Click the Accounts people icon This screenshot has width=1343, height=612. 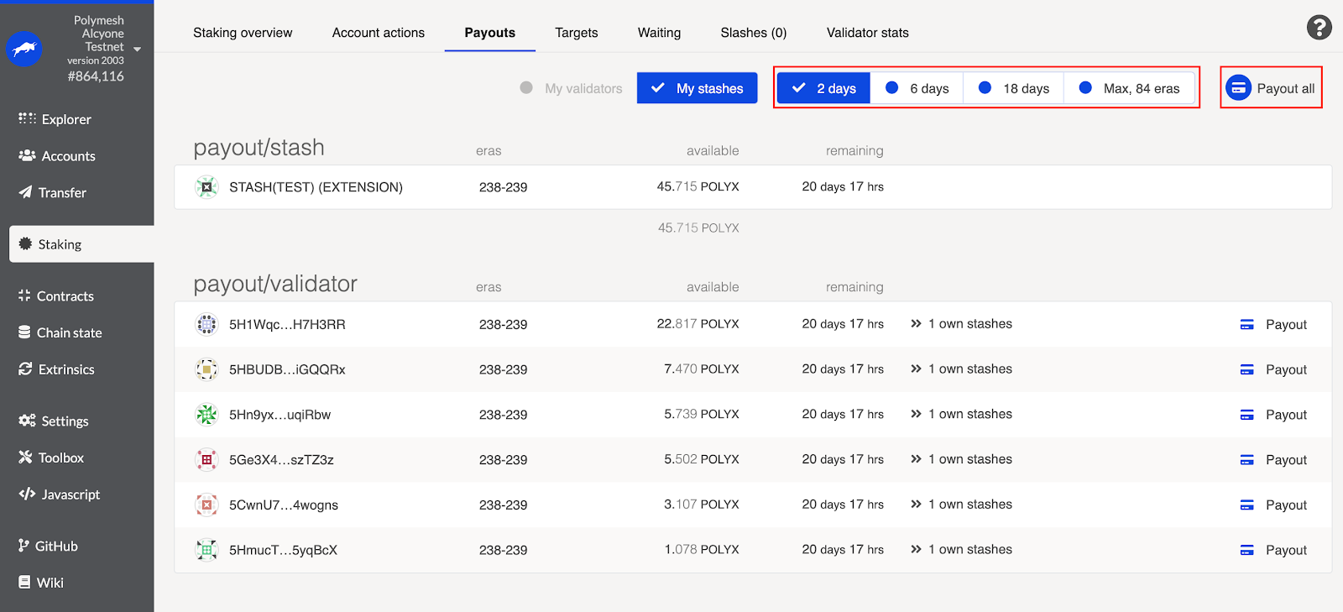pyautogui.click(x=27, y=155)
